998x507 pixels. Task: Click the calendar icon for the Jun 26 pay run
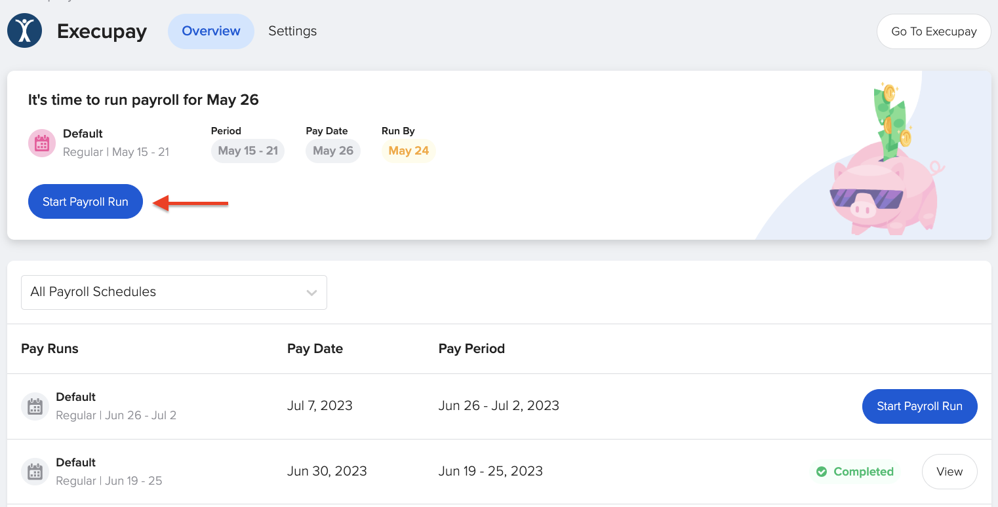click(35, 406)
